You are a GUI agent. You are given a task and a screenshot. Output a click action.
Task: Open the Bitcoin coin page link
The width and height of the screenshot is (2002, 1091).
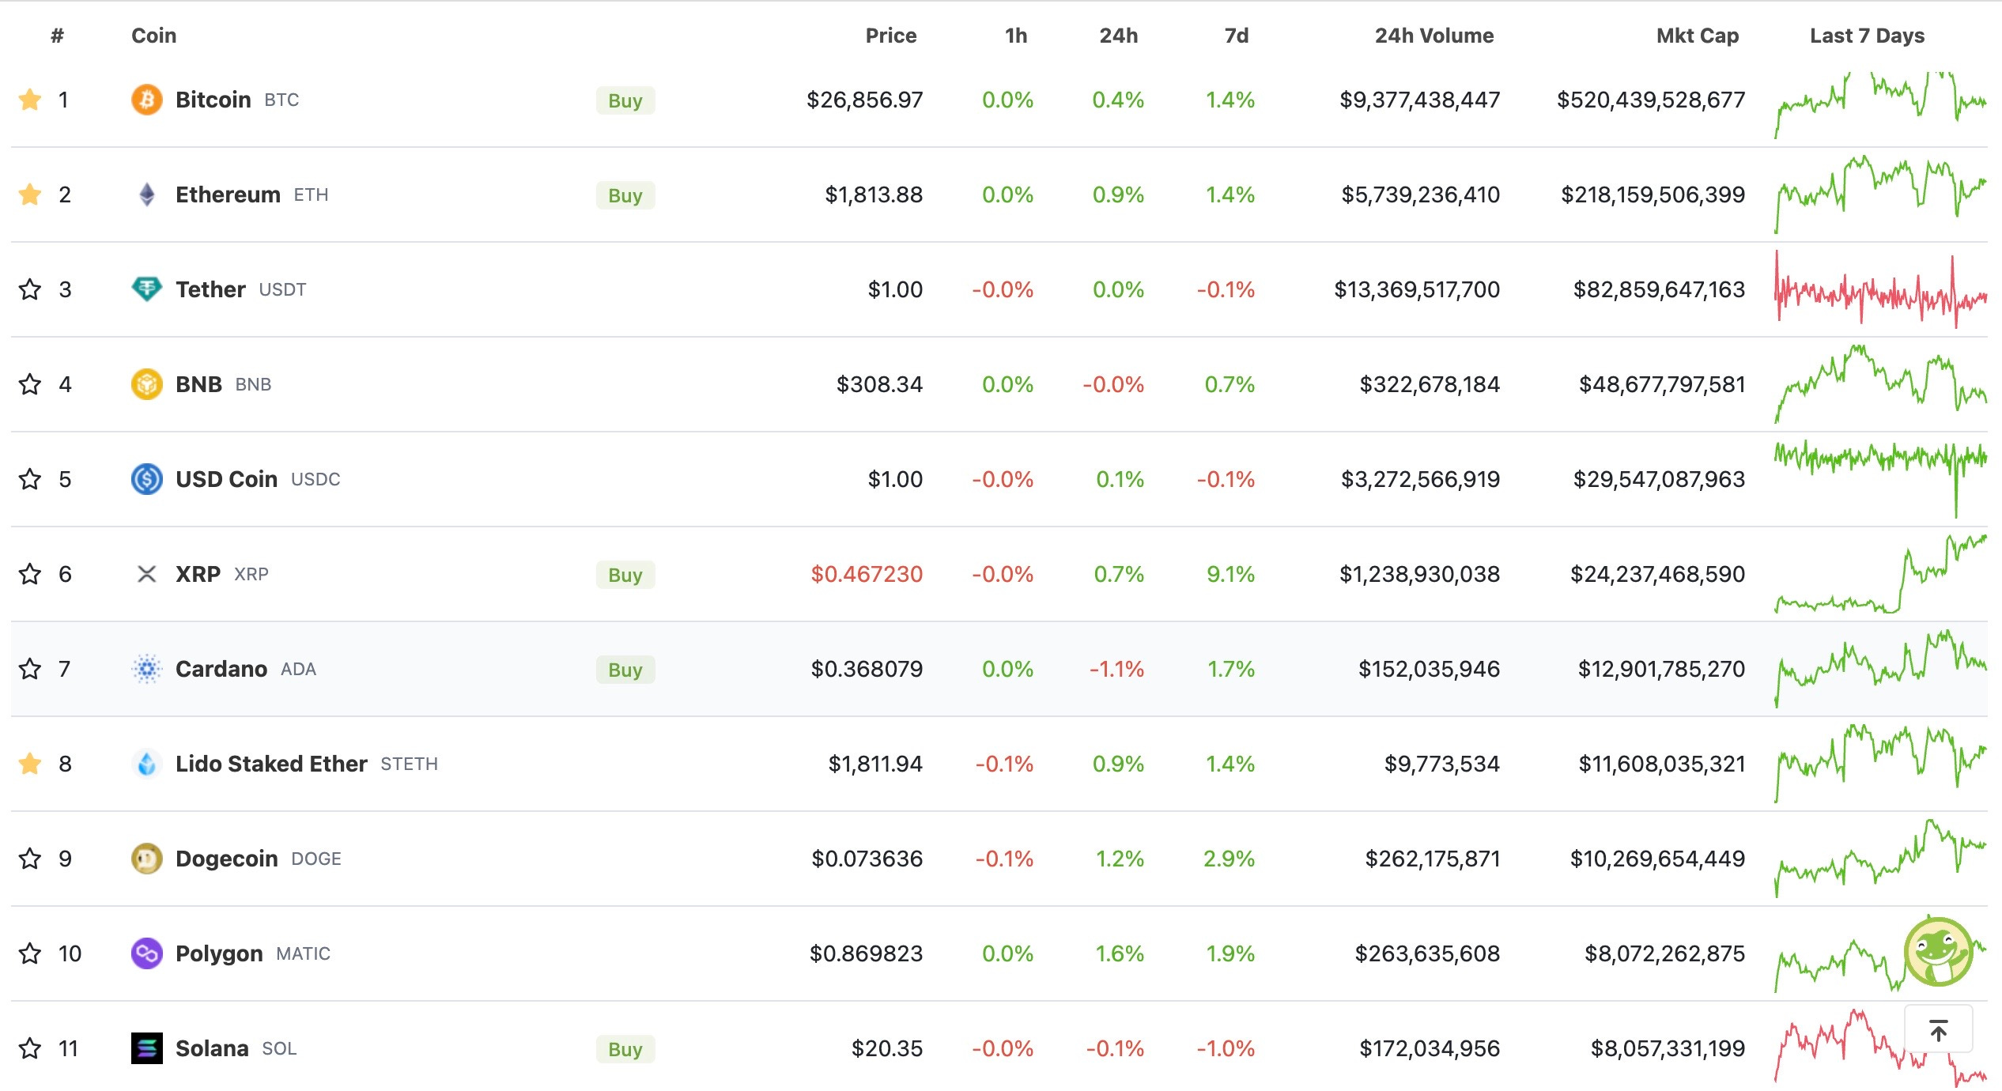coord(213,100)
